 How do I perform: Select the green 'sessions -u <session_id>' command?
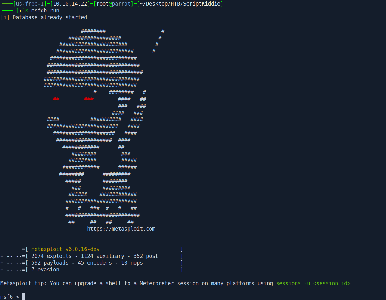313,283
